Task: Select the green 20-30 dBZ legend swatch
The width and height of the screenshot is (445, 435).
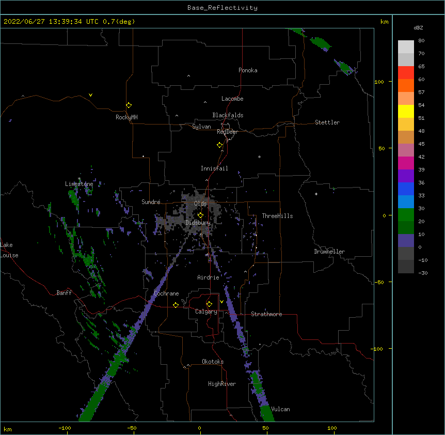Action: coord(406,215)
